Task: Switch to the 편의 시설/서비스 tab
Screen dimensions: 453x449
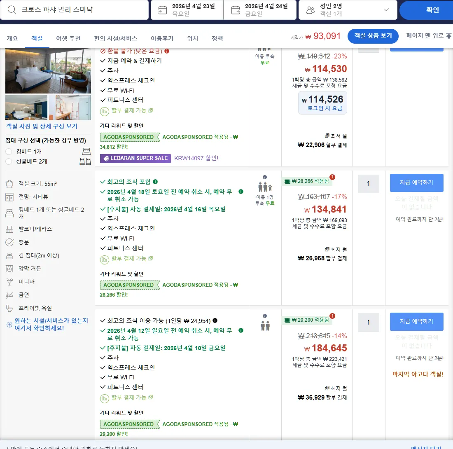Action: (x=116, y=38)
